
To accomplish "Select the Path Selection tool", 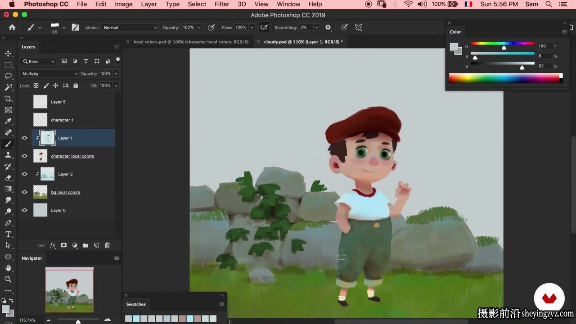I will click(x=8, y=245).
